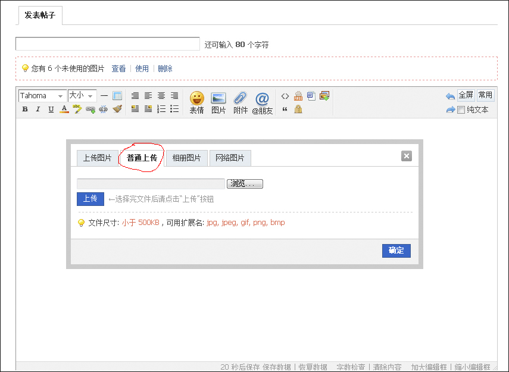
Task: Close the image upload dialog
Action: 407,156
